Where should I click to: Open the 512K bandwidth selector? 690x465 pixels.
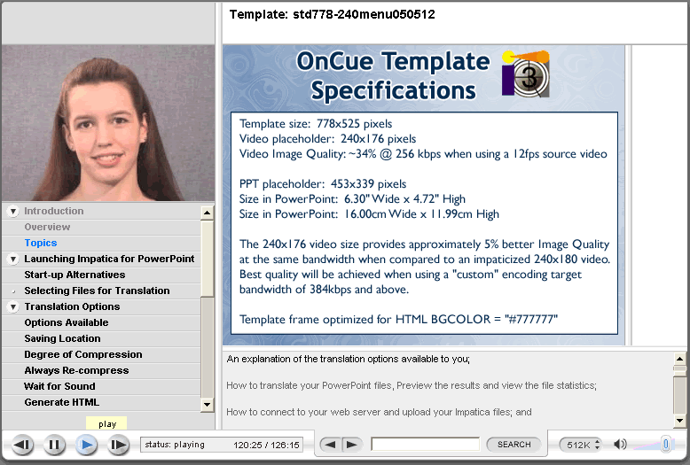coord(580,445)
